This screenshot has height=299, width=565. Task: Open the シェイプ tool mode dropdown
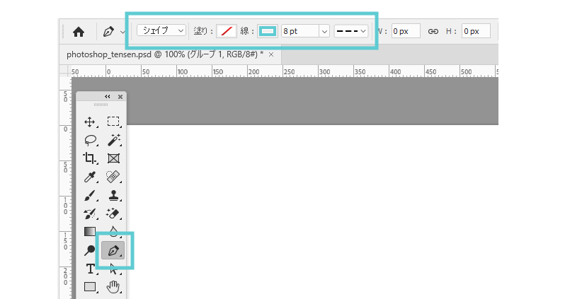point(161,31)
